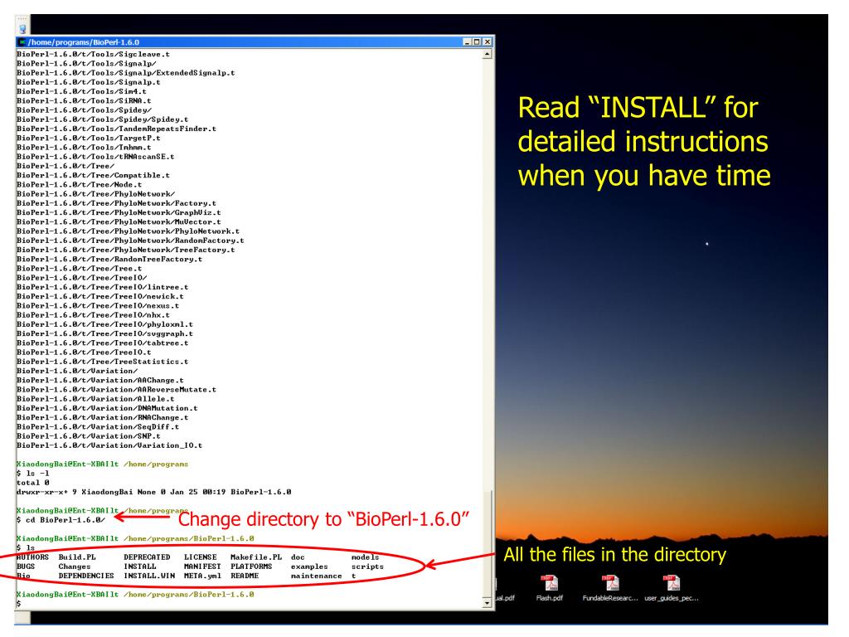Viewport: 849px width, 637px height.
Task: Click the Variation_IO.t output line
Action: point(109,445)
